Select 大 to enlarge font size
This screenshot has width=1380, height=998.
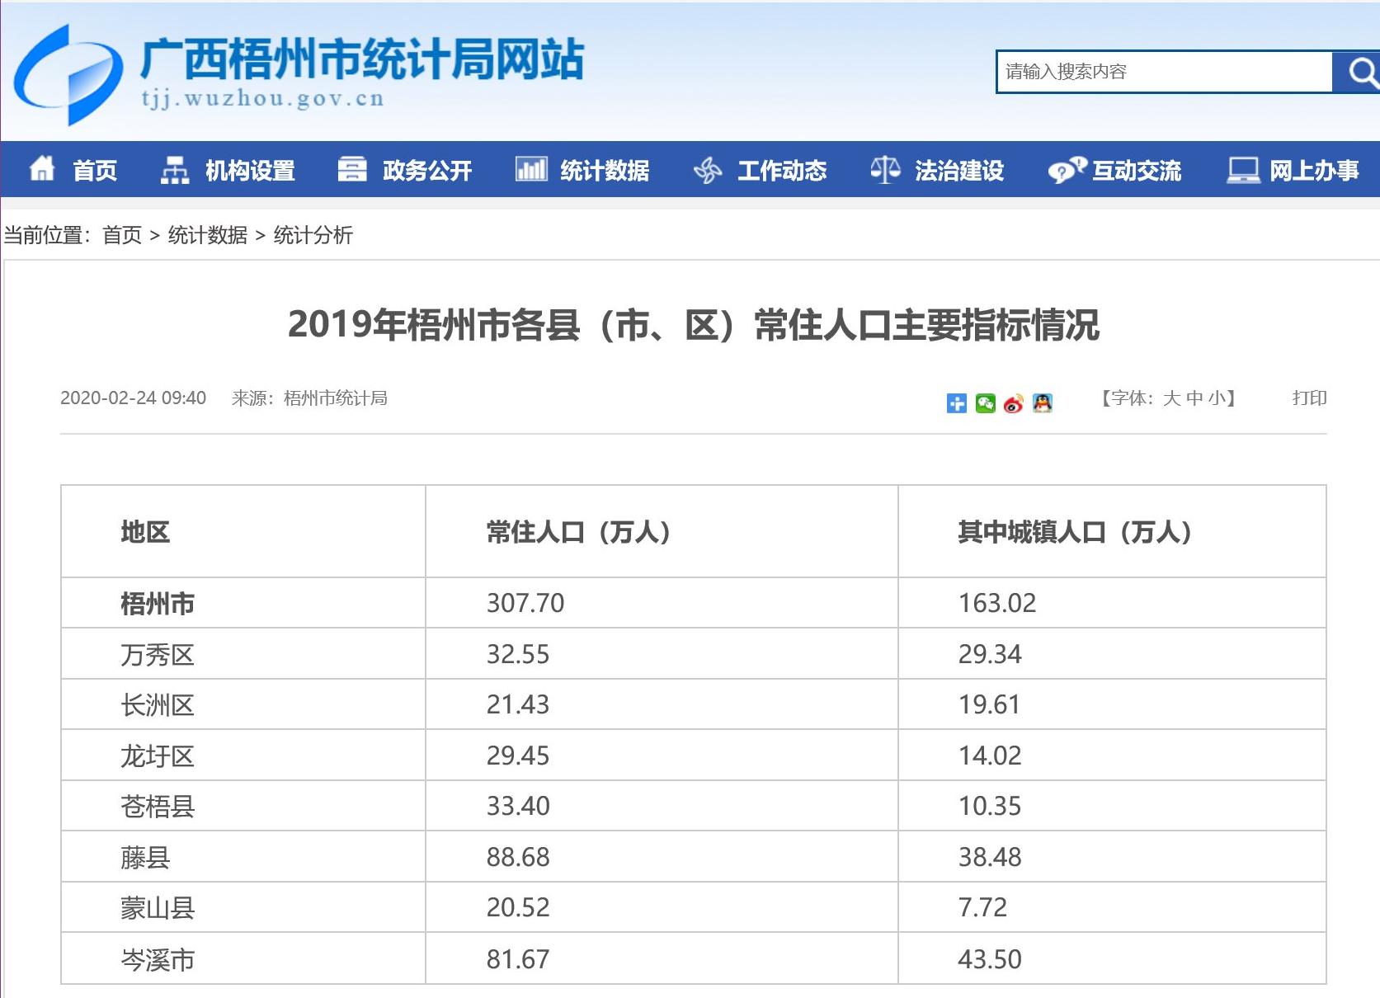coord(1171,399)
